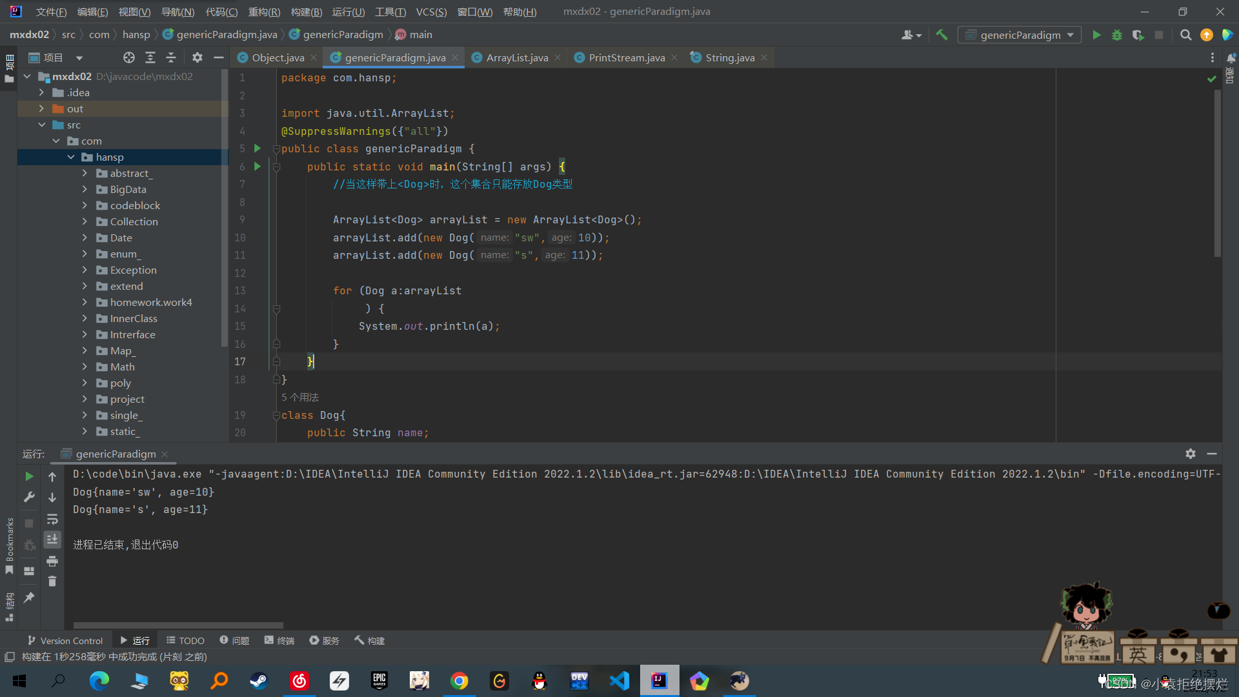Close genericParadigm run tab

[x=165, y=454]
